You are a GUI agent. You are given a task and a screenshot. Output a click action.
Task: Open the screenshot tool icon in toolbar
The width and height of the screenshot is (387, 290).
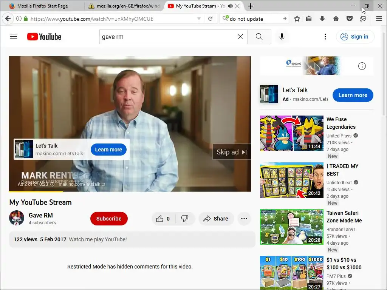(363, 19)
